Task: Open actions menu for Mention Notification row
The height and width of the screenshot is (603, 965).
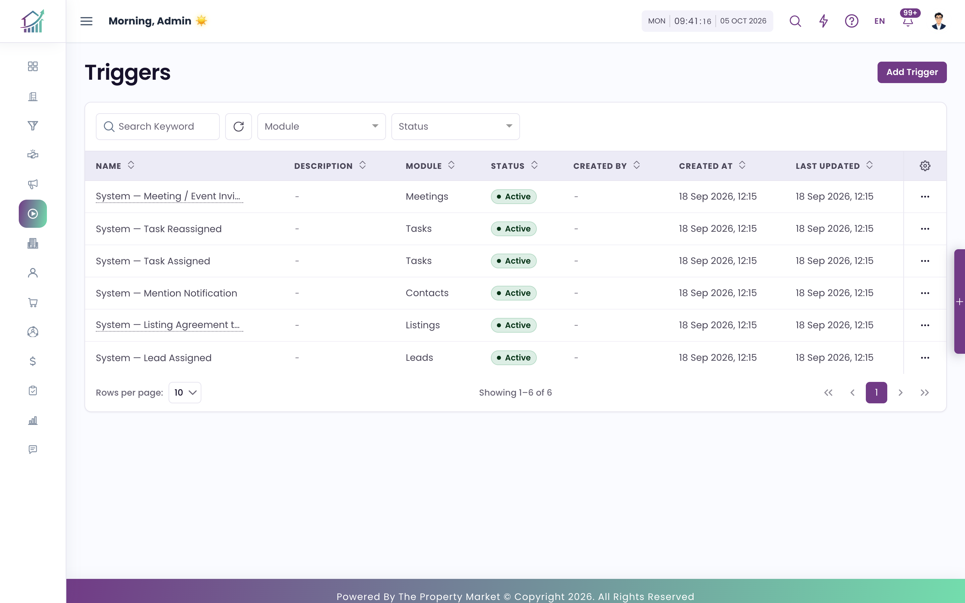Action: [925, 293]
